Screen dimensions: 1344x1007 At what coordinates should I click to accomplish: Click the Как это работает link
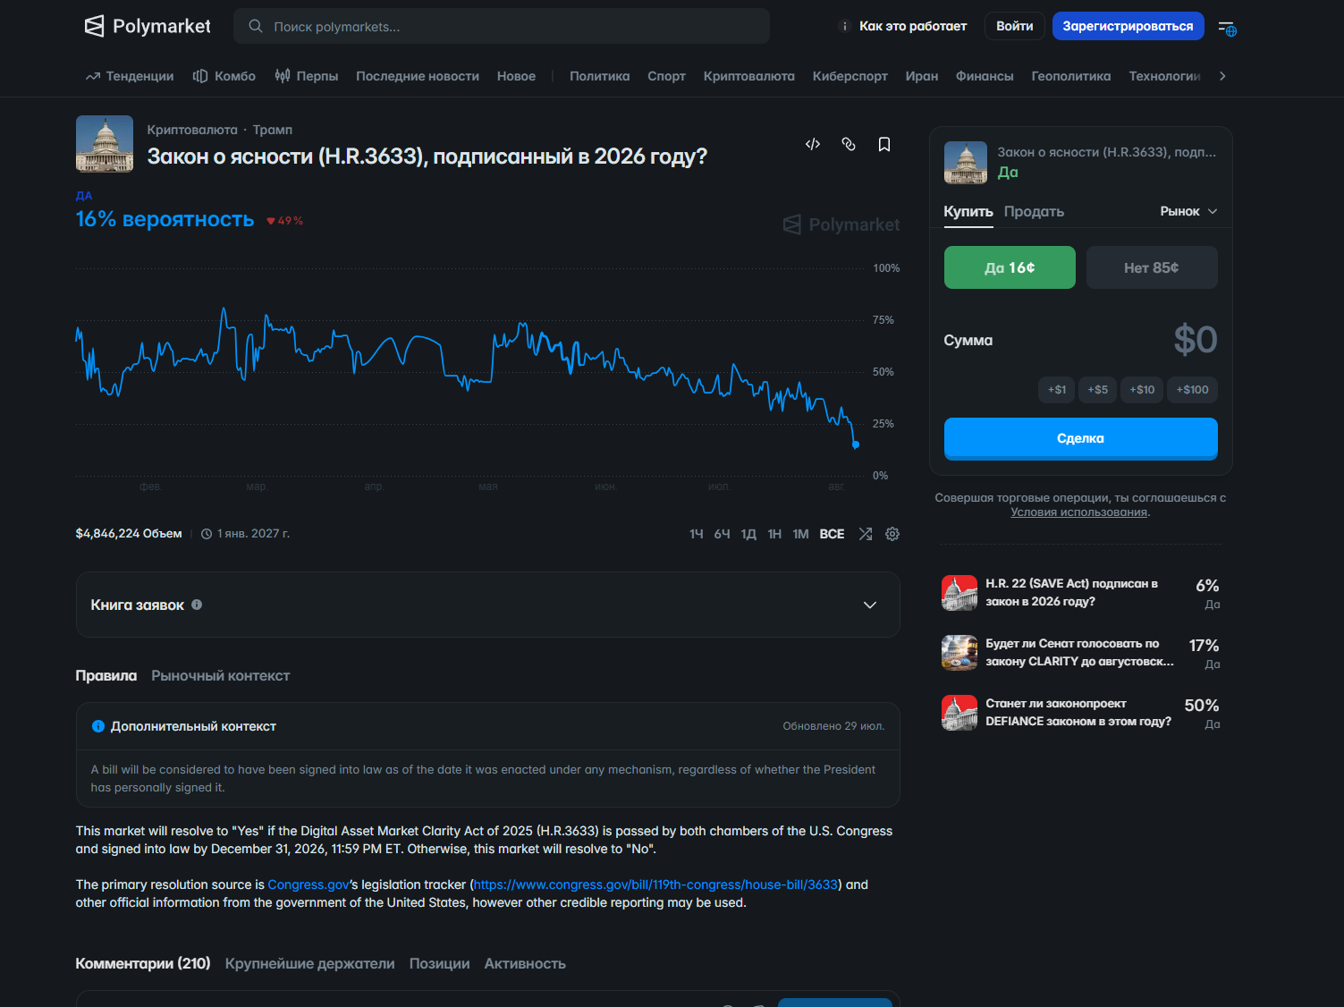tap(913, 26)
